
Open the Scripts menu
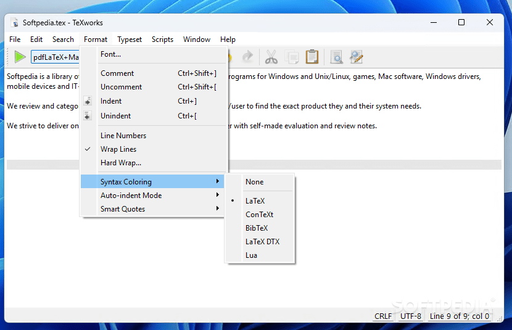click(x=162, y=39)
